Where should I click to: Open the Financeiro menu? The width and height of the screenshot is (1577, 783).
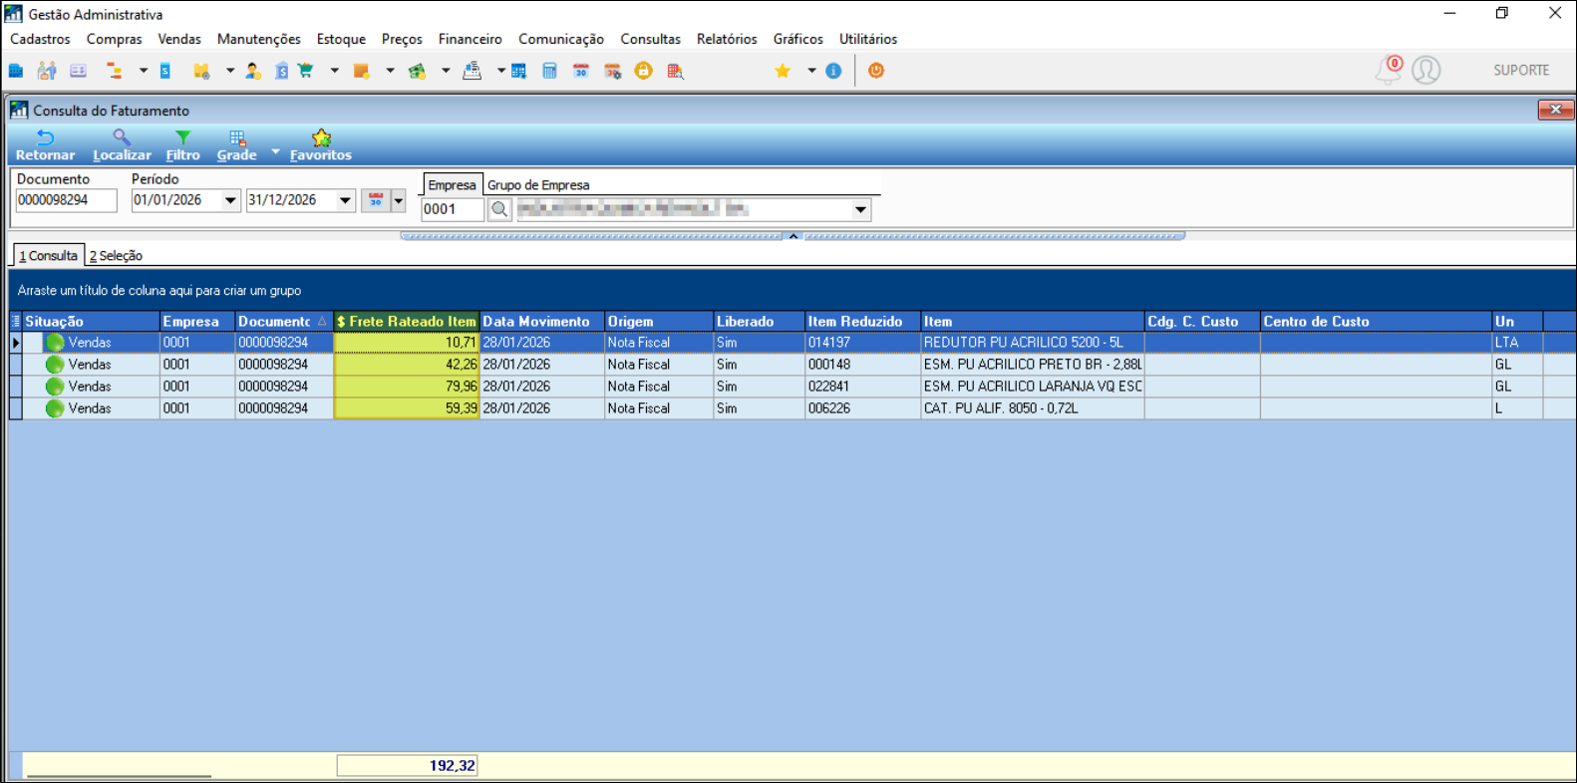pos(470,39)
